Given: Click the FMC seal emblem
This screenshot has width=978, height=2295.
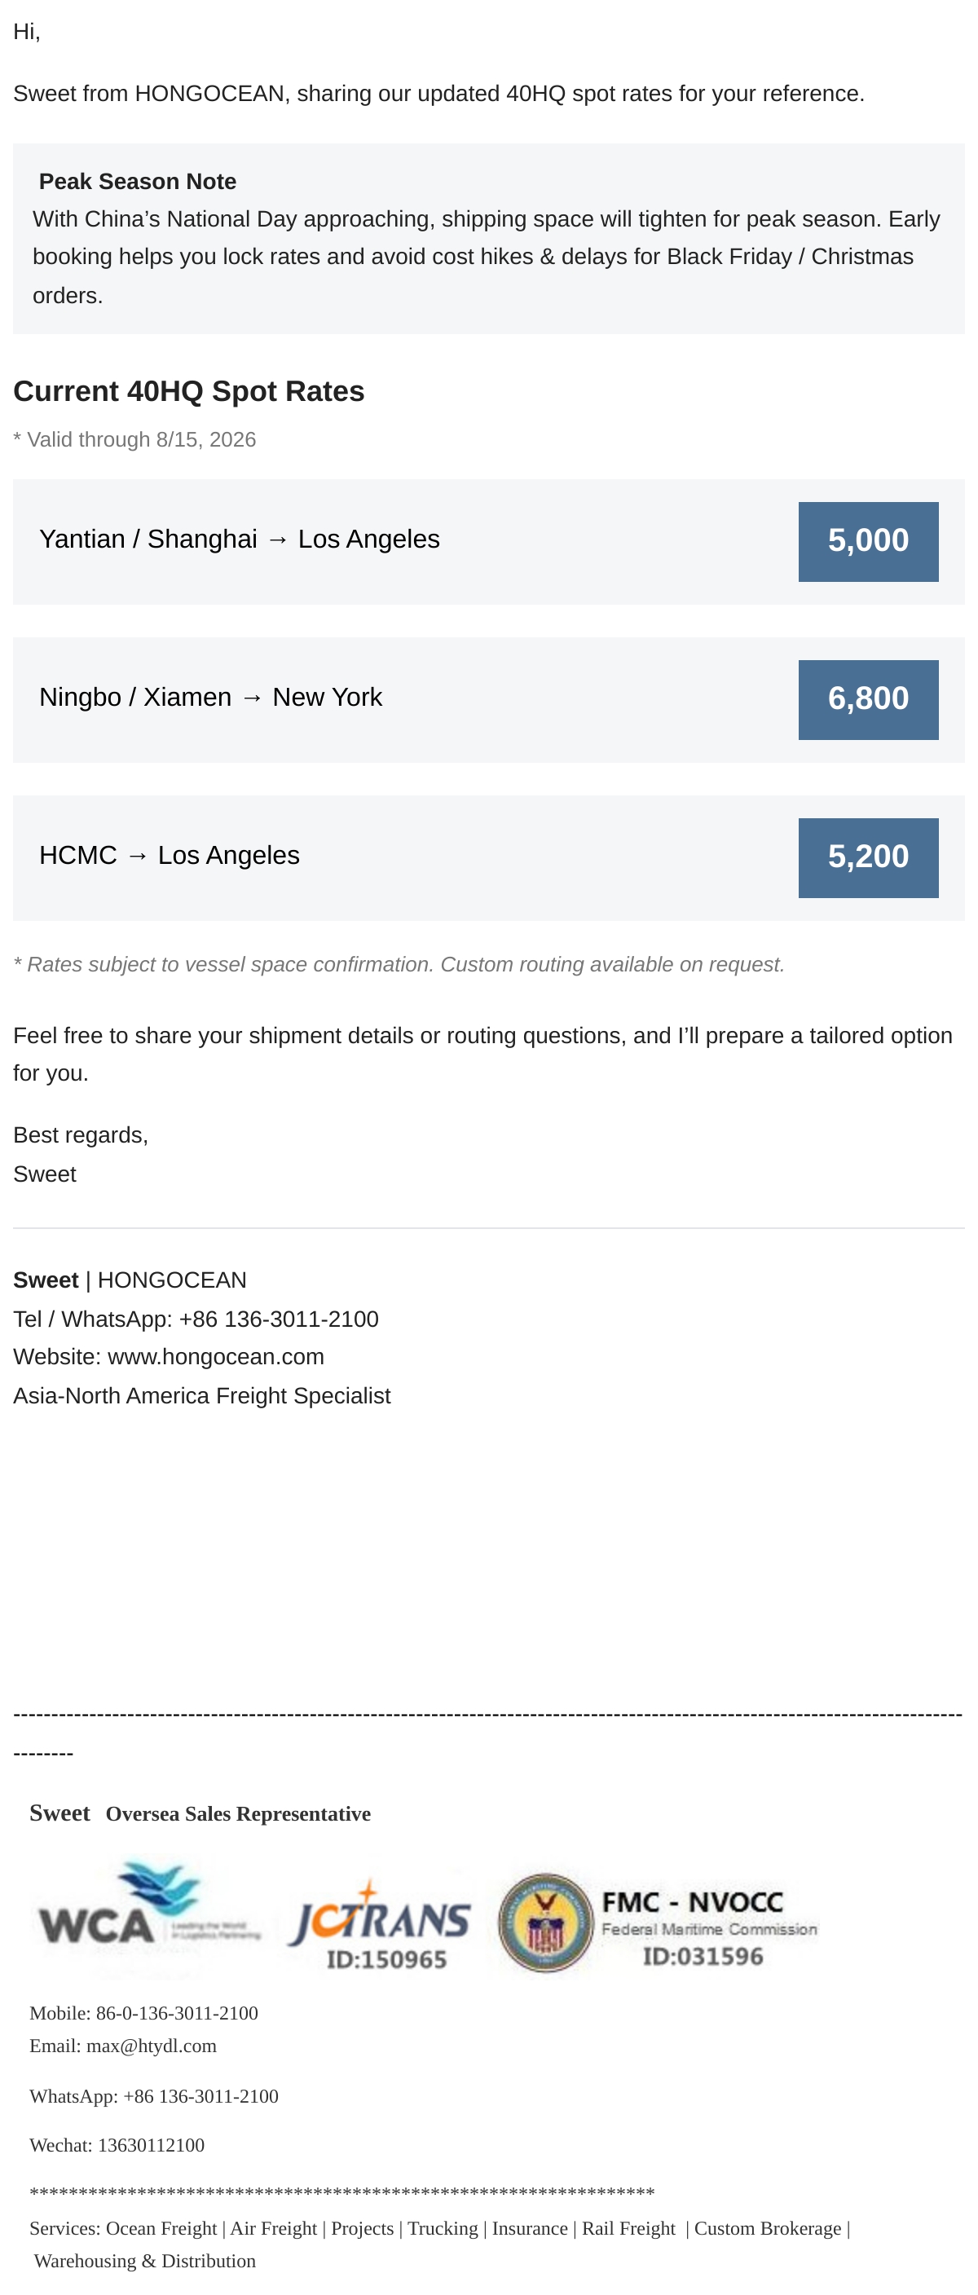Looking at the screenshot, I should tap(545, 1923).
